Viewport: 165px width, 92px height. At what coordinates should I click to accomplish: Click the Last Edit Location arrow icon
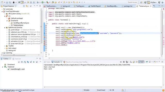tap(74, 2)
